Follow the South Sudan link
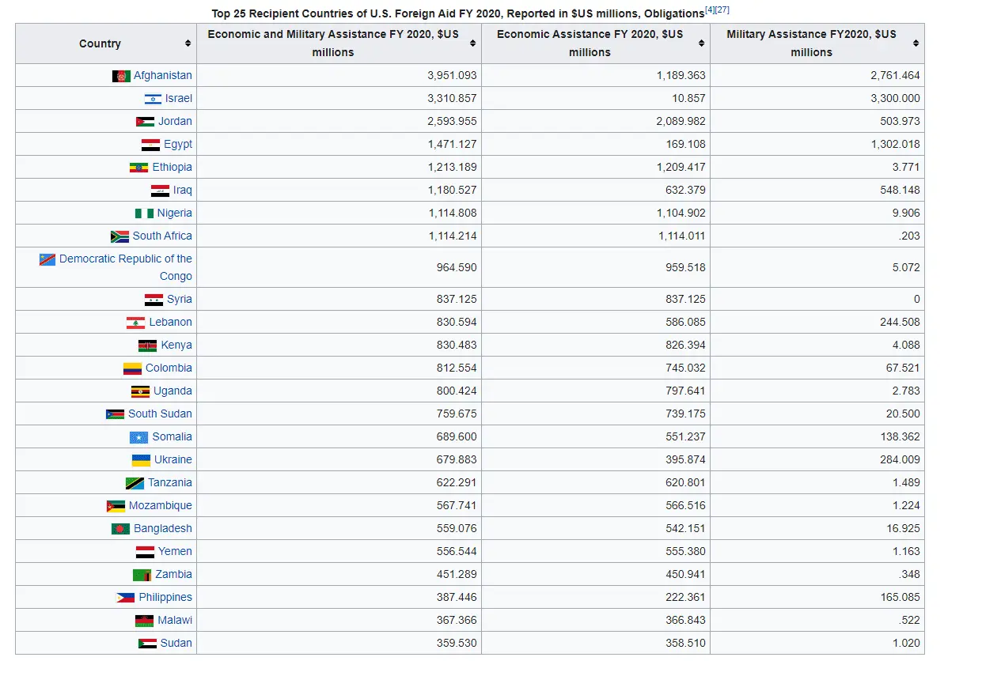Image resolution: width=982 pixels, height=676 pixels. coord(160,414)
